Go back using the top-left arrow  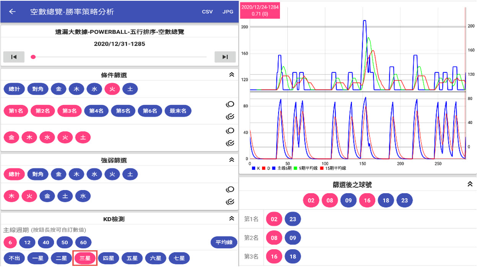pos(12,11)
